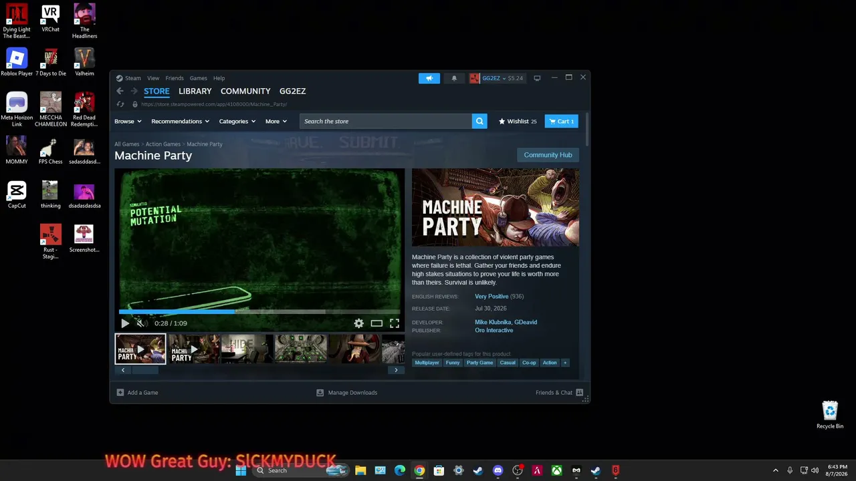Switch to the STORE tab
This screenshot has height=481, width=856.
tap(156, 91)
